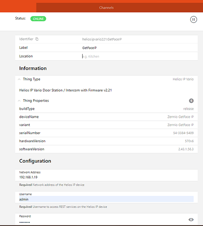The width and height of the screenshot is (203, 226).
Task: Reveal the password with the eye icon
Action: (191, 220)
